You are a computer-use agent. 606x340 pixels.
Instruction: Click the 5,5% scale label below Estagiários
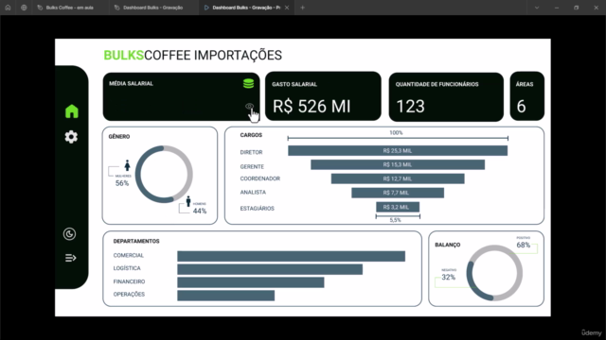395,220
